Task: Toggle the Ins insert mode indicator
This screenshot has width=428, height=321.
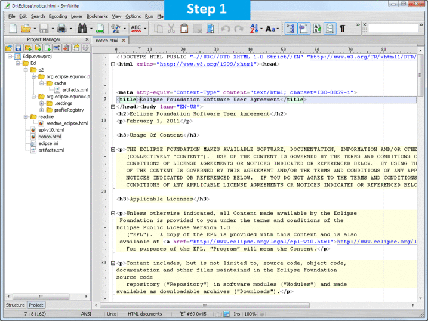Action: (x=237, y=314)
